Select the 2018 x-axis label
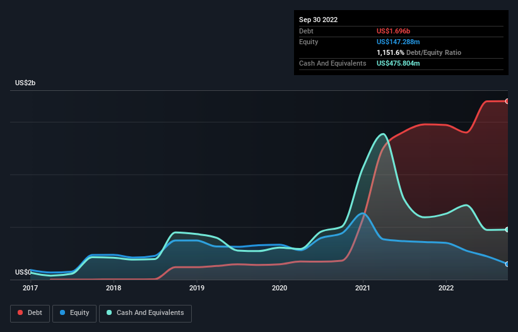 (x=114, y=288)
